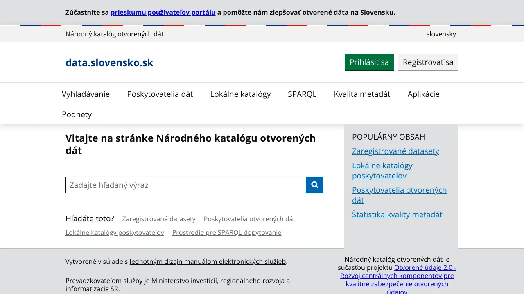Screen dimensions: 524x294
Task: Open the Podnety navigation item
Action: click(77, 114)
